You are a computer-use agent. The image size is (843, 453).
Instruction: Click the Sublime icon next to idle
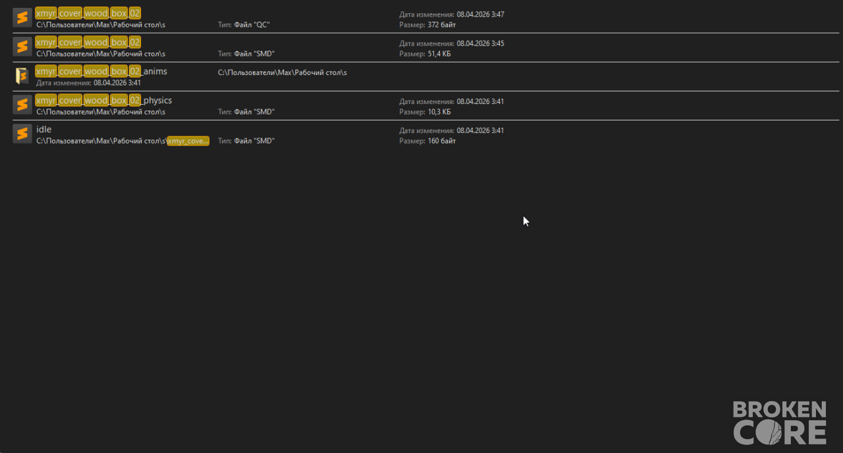click(22, 134)
